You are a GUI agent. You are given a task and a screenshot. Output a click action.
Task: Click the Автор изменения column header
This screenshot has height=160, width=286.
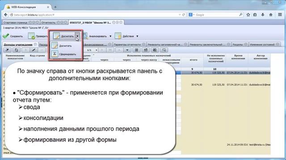[261, 57]
